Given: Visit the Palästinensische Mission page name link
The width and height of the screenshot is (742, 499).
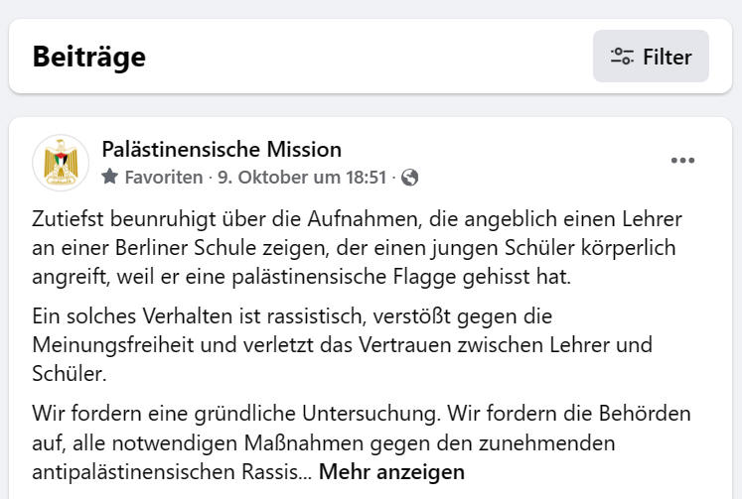Looking at the screenshot, I should click(x=222, y=150).
